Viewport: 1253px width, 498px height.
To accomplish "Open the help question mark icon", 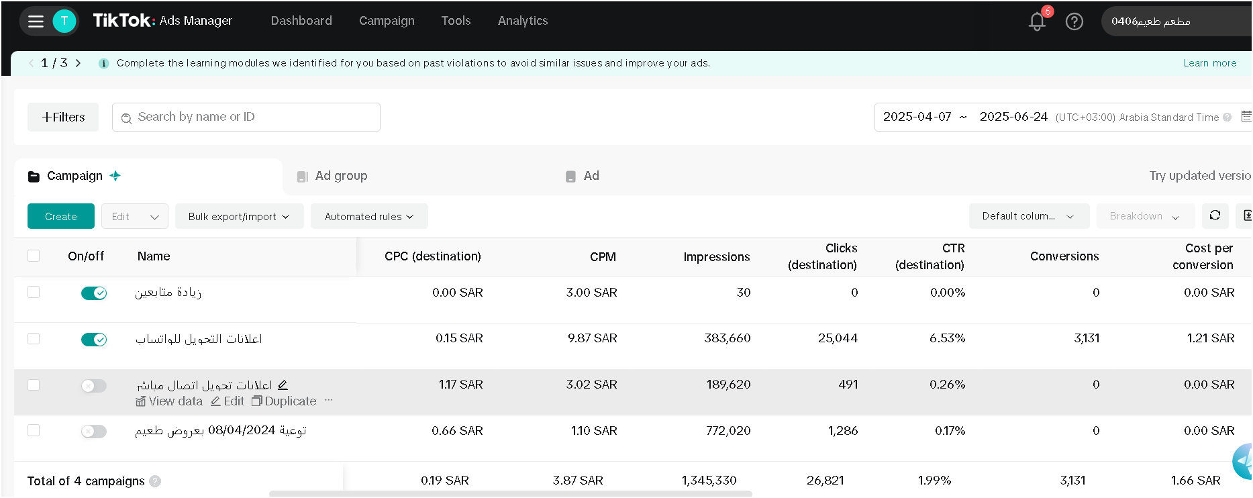I will pos(1074,21).
